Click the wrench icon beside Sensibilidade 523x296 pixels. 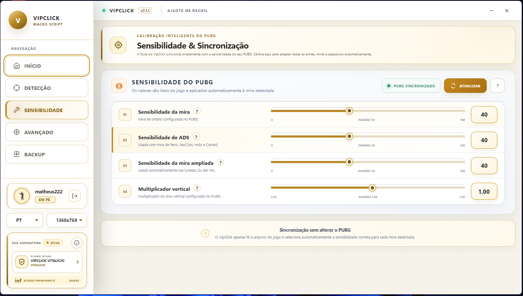[17, 110]
